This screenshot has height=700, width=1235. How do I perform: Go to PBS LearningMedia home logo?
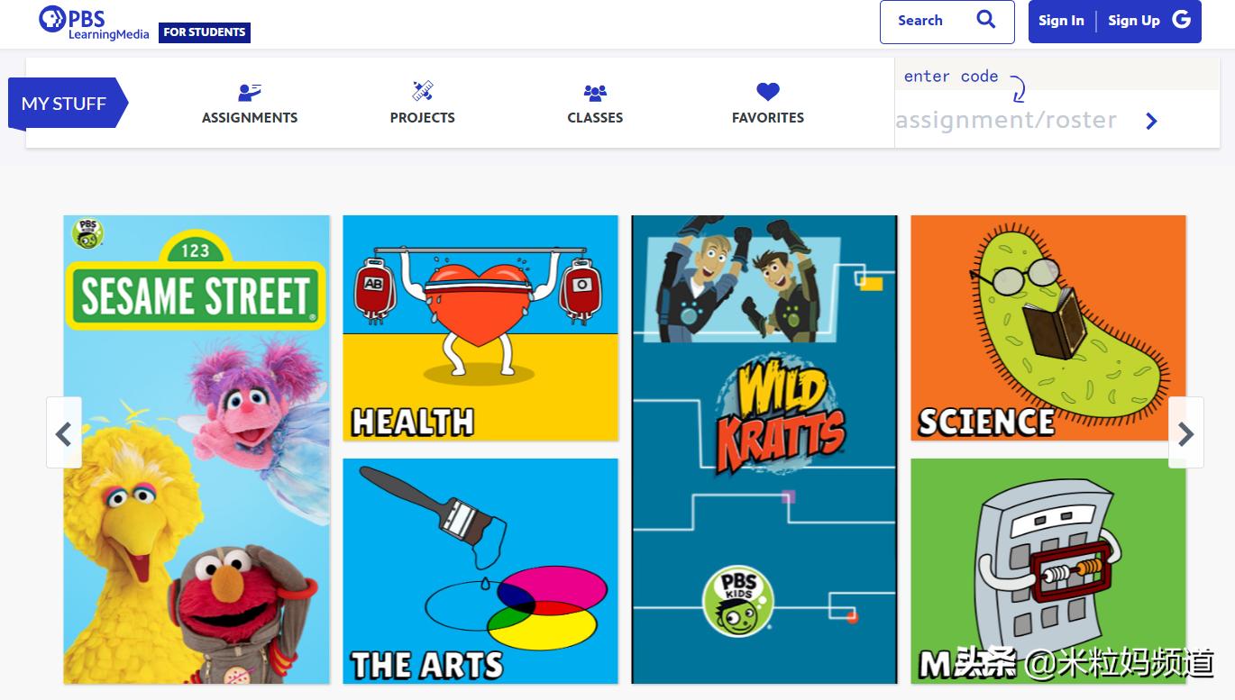coord(95,23)
